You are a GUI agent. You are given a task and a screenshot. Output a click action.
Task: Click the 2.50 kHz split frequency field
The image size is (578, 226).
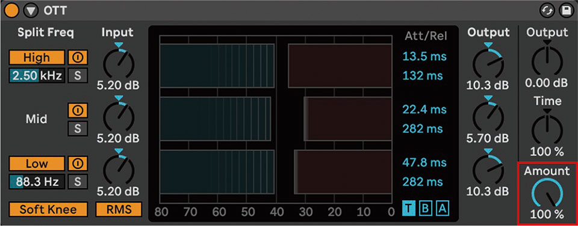pos(37,76)
